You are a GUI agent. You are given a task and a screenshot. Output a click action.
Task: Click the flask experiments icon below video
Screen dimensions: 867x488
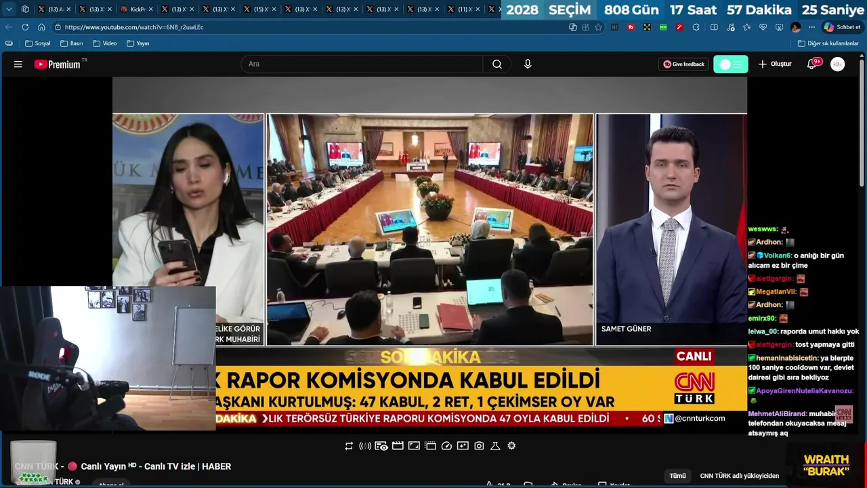coord(495,446)
